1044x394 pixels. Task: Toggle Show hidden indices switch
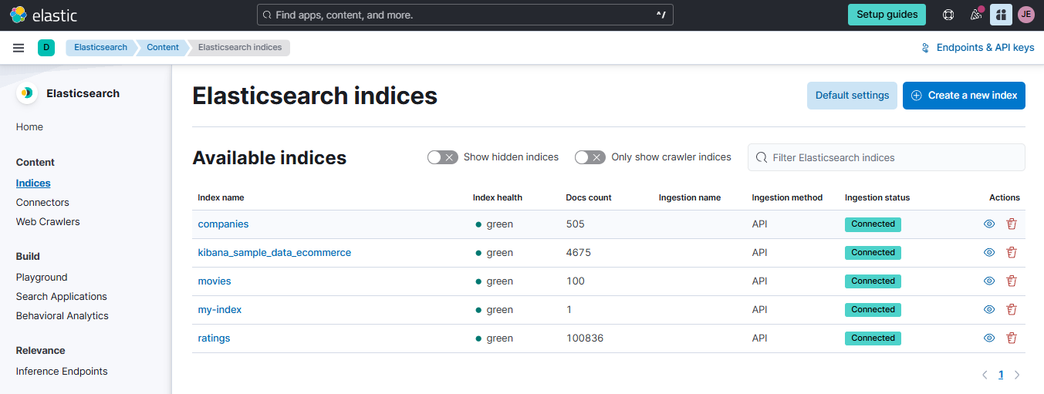443,157
